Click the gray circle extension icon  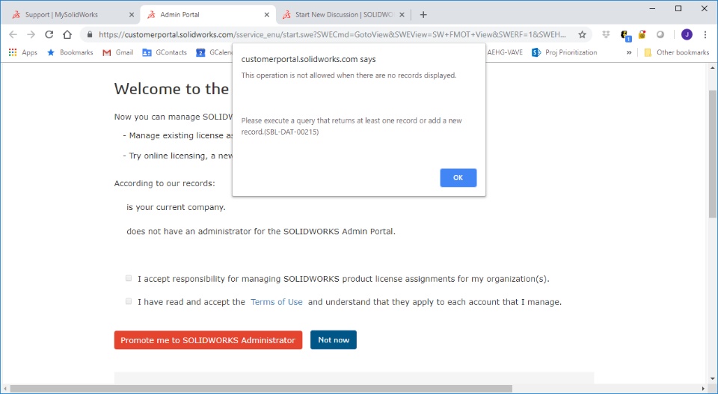click(x=660, y=34)
